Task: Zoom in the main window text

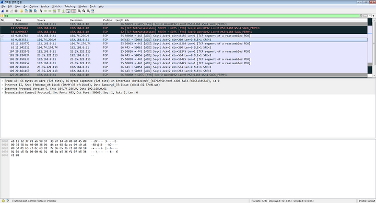Action: (79, 11)
